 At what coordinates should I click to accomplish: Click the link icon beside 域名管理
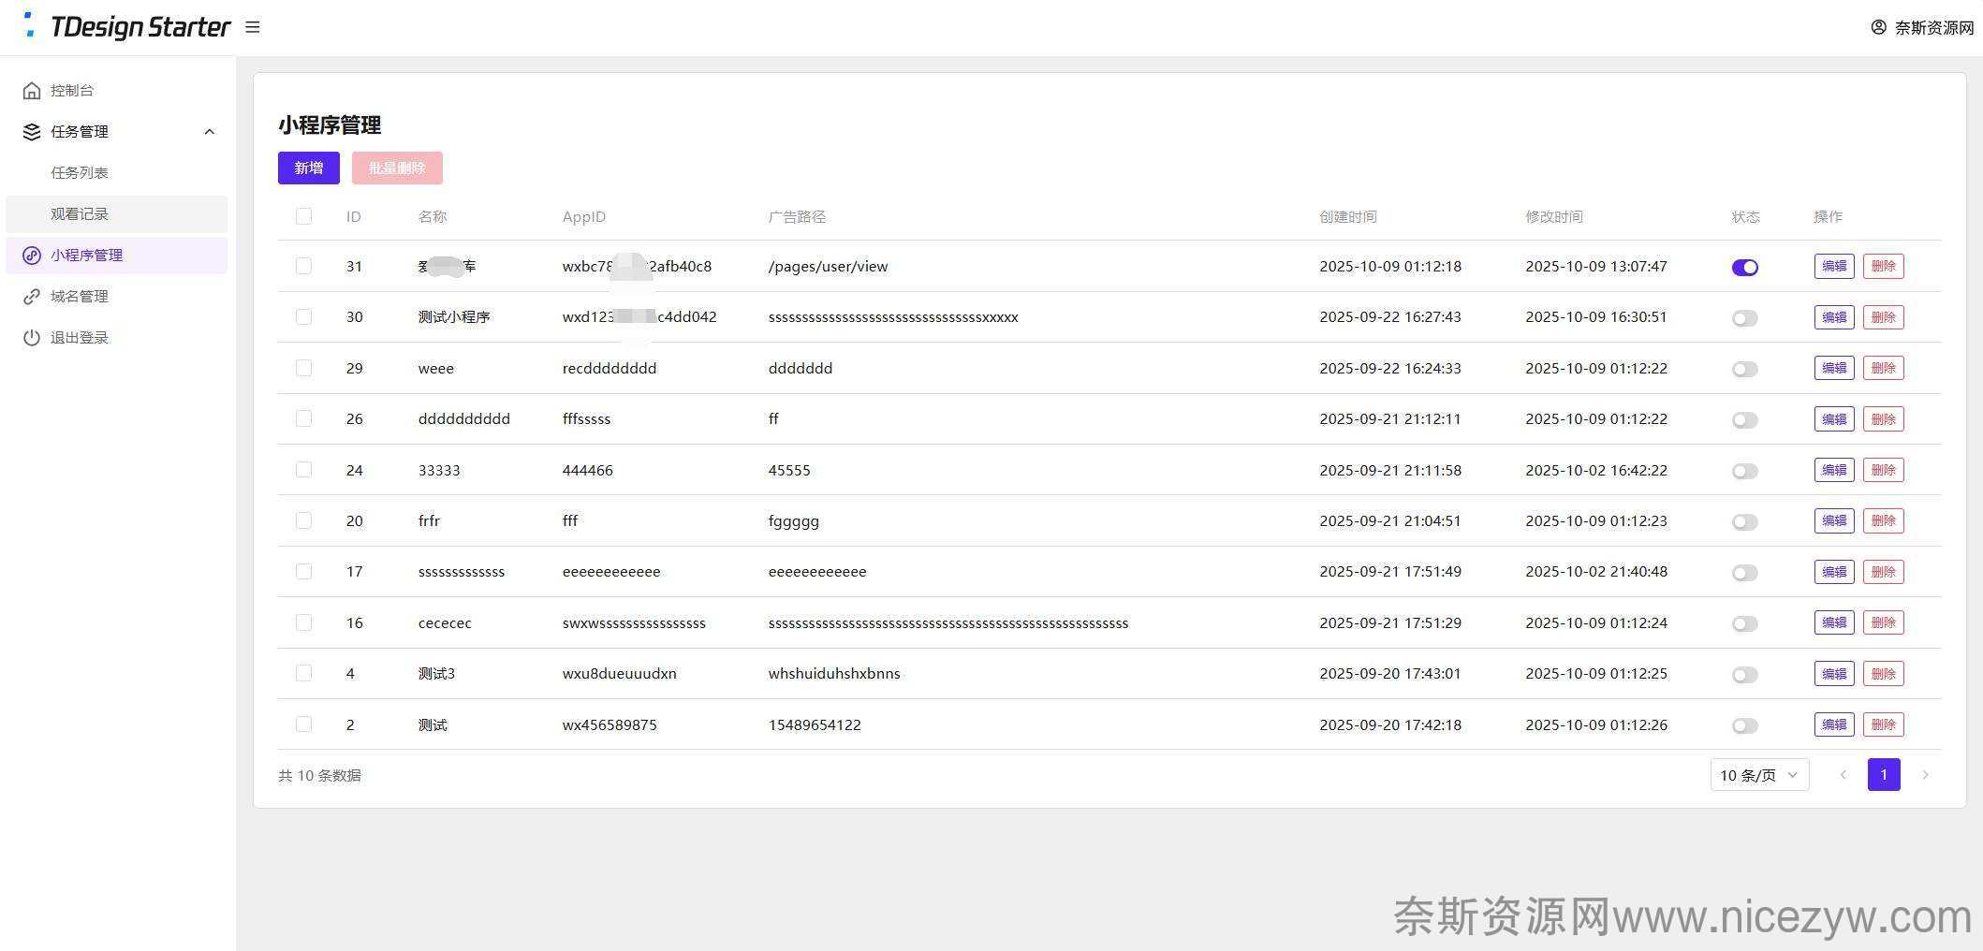[x=32, y=297]
